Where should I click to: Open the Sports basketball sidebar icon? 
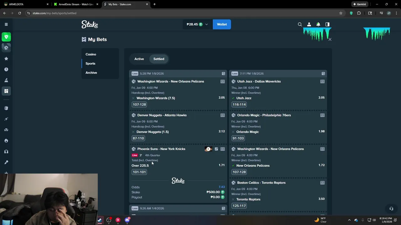coord(6,47)
